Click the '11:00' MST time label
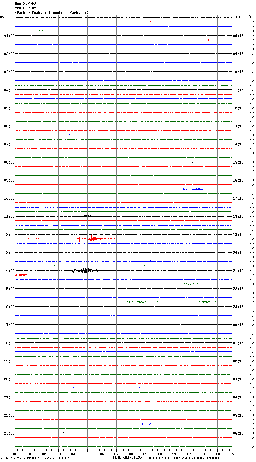Image resolution: width=256 pixels, height=462 pixels. (x=9, y=217)
